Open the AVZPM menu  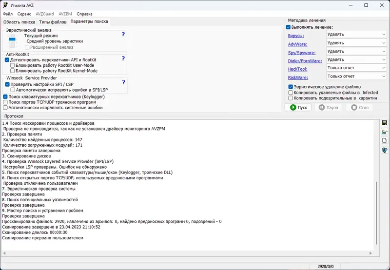click(x=65, y=14)
